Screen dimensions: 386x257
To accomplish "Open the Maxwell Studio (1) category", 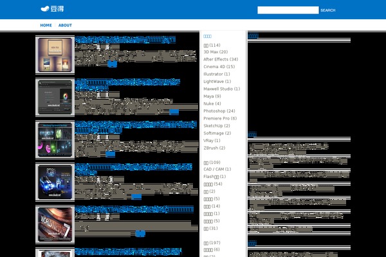I will tap(221, 89).
